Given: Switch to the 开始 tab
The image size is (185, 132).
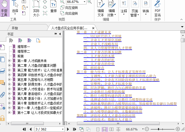Looking at the screenshot, I should point(15,28).
